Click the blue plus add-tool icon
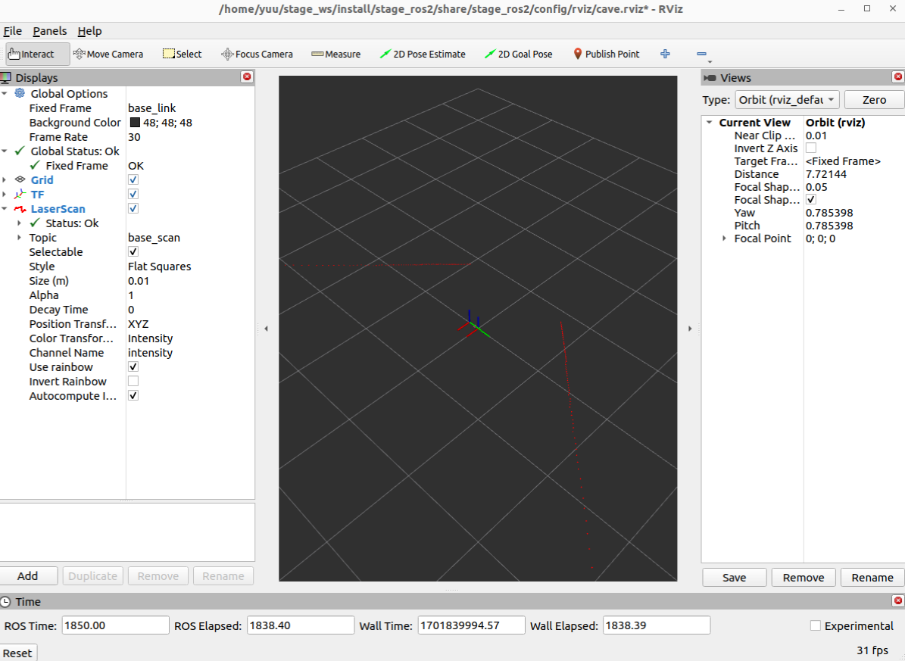Image resolution: width=905 pixels, height=661 pixels. point(665,54)
